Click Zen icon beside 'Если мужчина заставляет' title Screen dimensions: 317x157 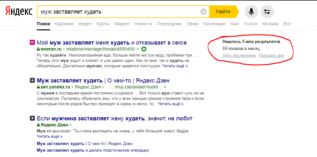32,118
